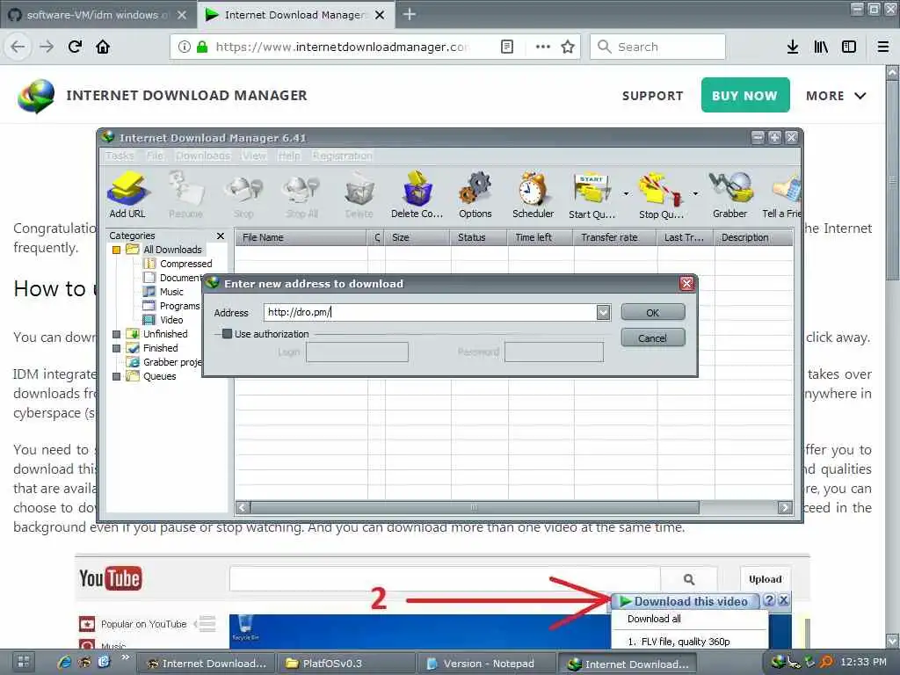This screenshot has height=675, width=900.
Task: Click the Delete Completed toolbar icon
Action: (x=417, y=195)
